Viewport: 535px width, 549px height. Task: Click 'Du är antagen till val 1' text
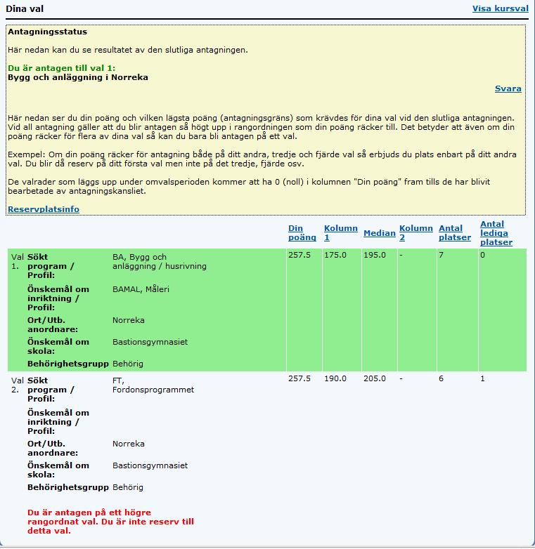tap(61, 68)
